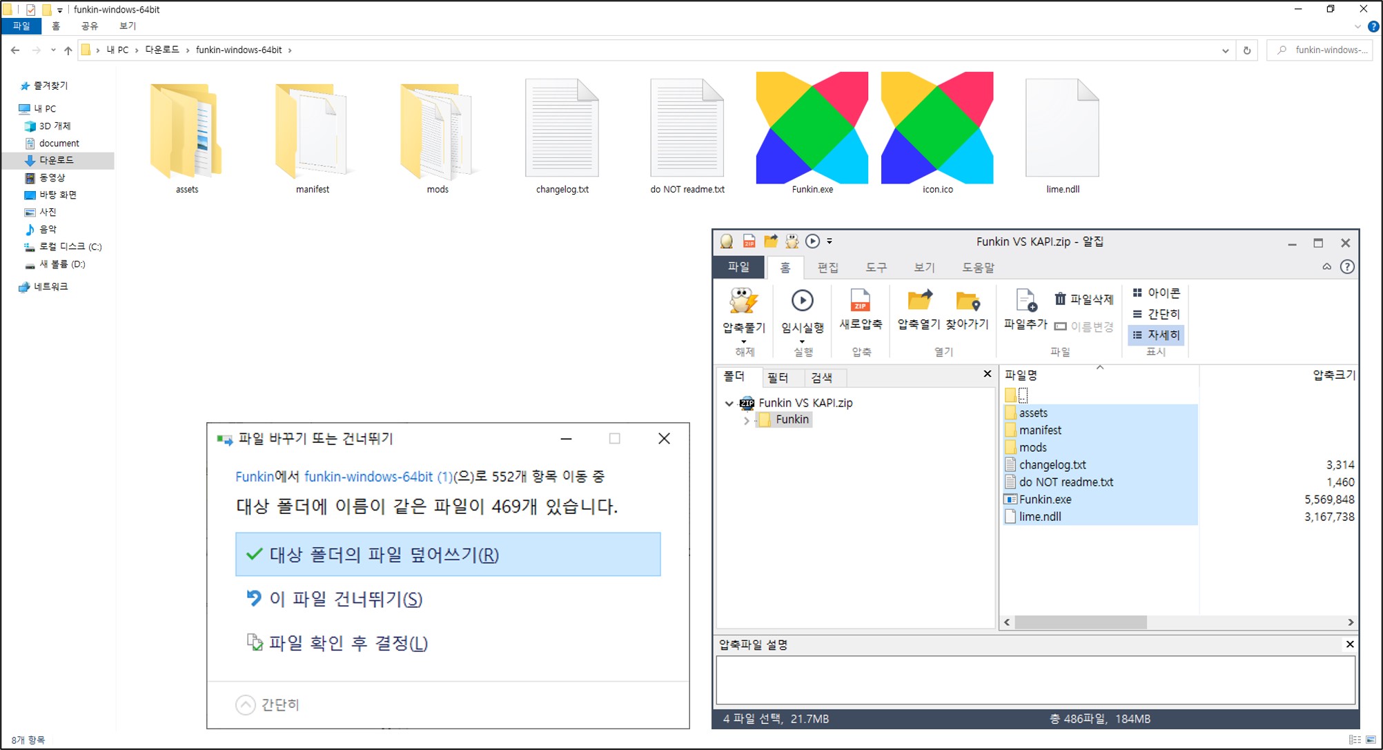Open the Funkin.exe file in Explorer
The image size is (1383, 750).
812,132
